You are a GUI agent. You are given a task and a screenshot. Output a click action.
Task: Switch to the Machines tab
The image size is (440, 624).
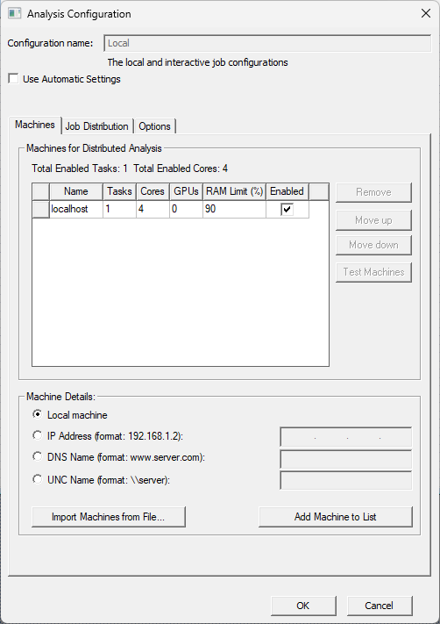35,125
